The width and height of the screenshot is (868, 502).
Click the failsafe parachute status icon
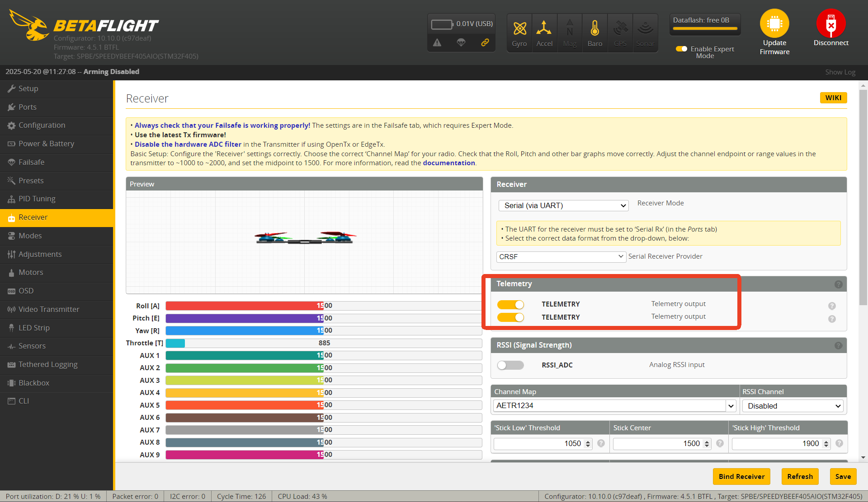tap(461, 42)
